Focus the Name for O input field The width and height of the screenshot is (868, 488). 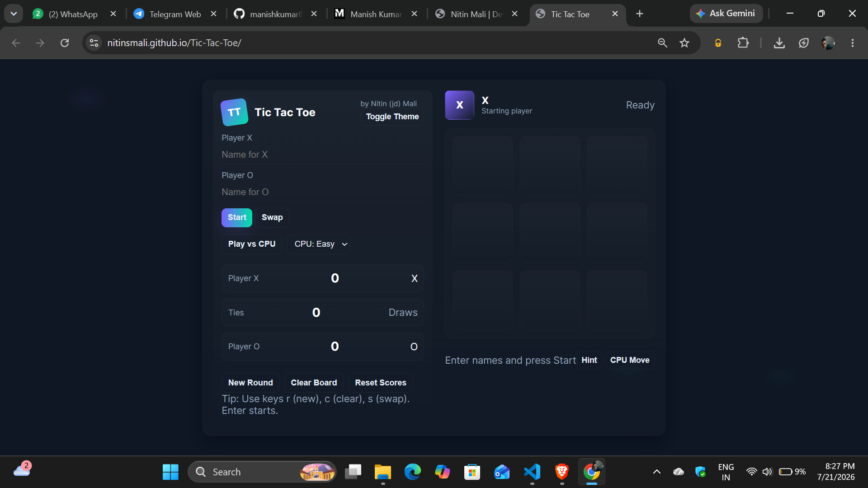(322, 192)
